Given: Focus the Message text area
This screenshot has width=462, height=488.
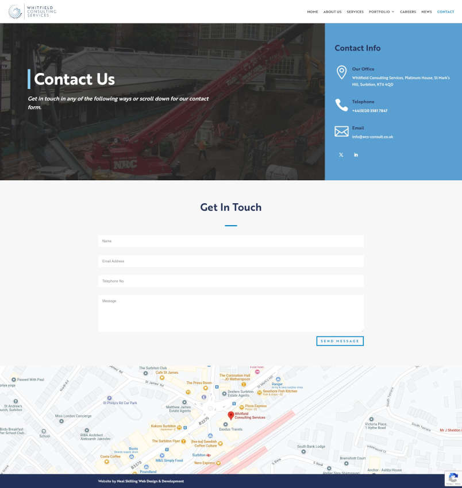Looking at the screenshot, I should click(231, 313).
